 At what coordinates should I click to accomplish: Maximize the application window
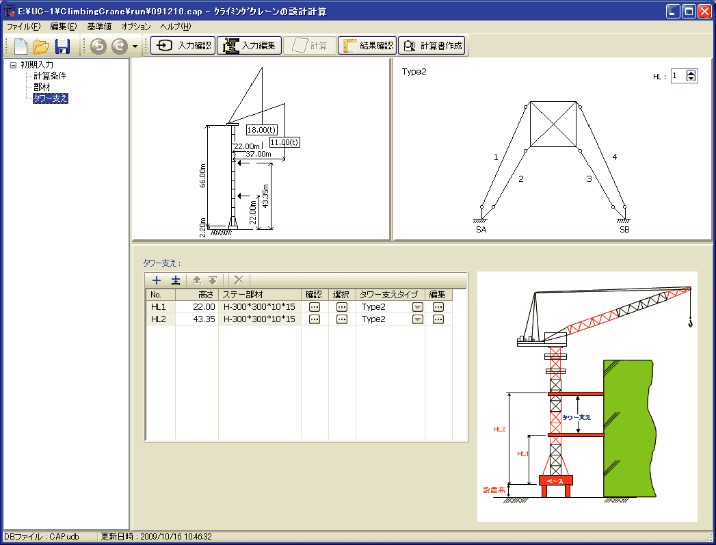688,11
